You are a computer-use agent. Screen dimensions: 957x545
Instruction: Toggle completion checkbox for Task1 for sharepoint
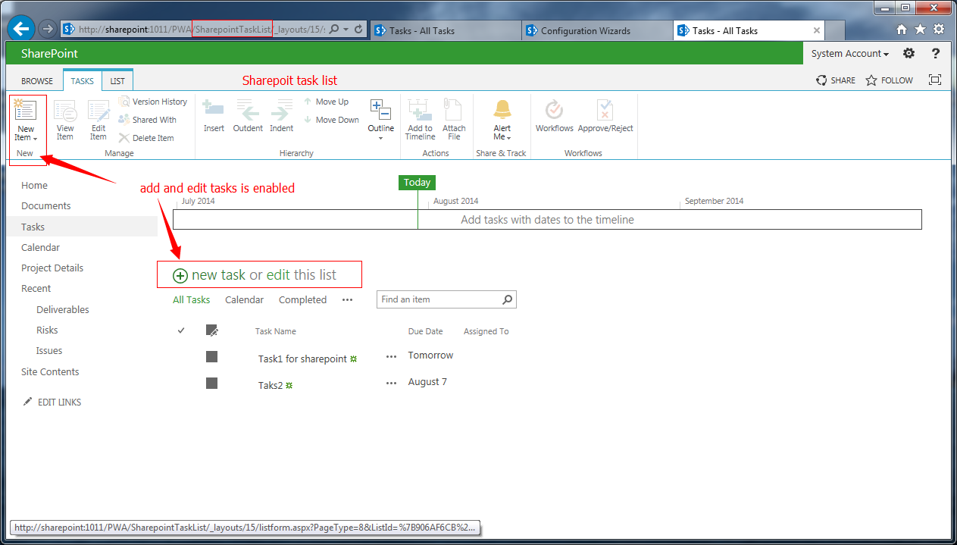[x=211, y=356]
